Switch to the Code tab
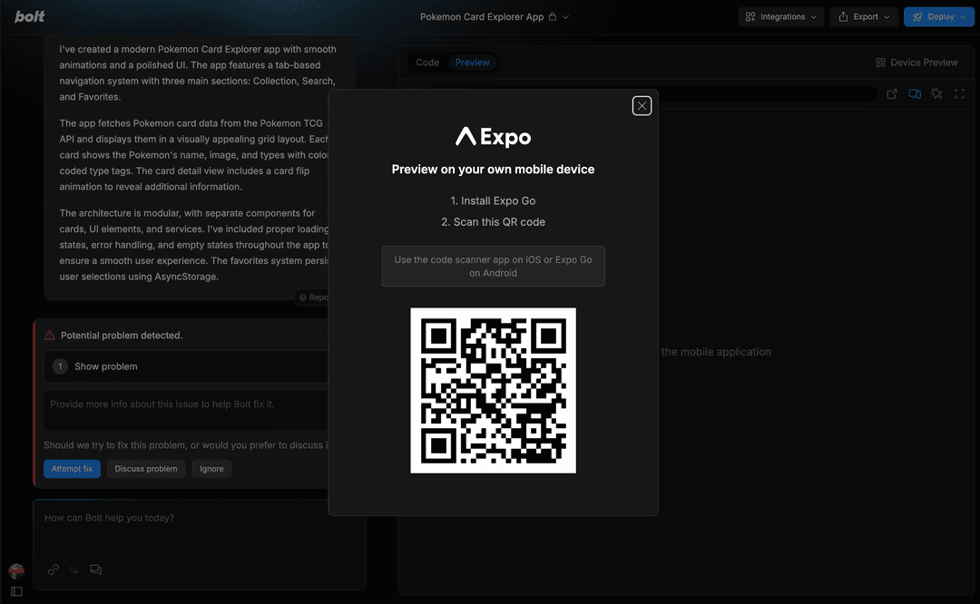980x604 pixels. pos(427,63)
